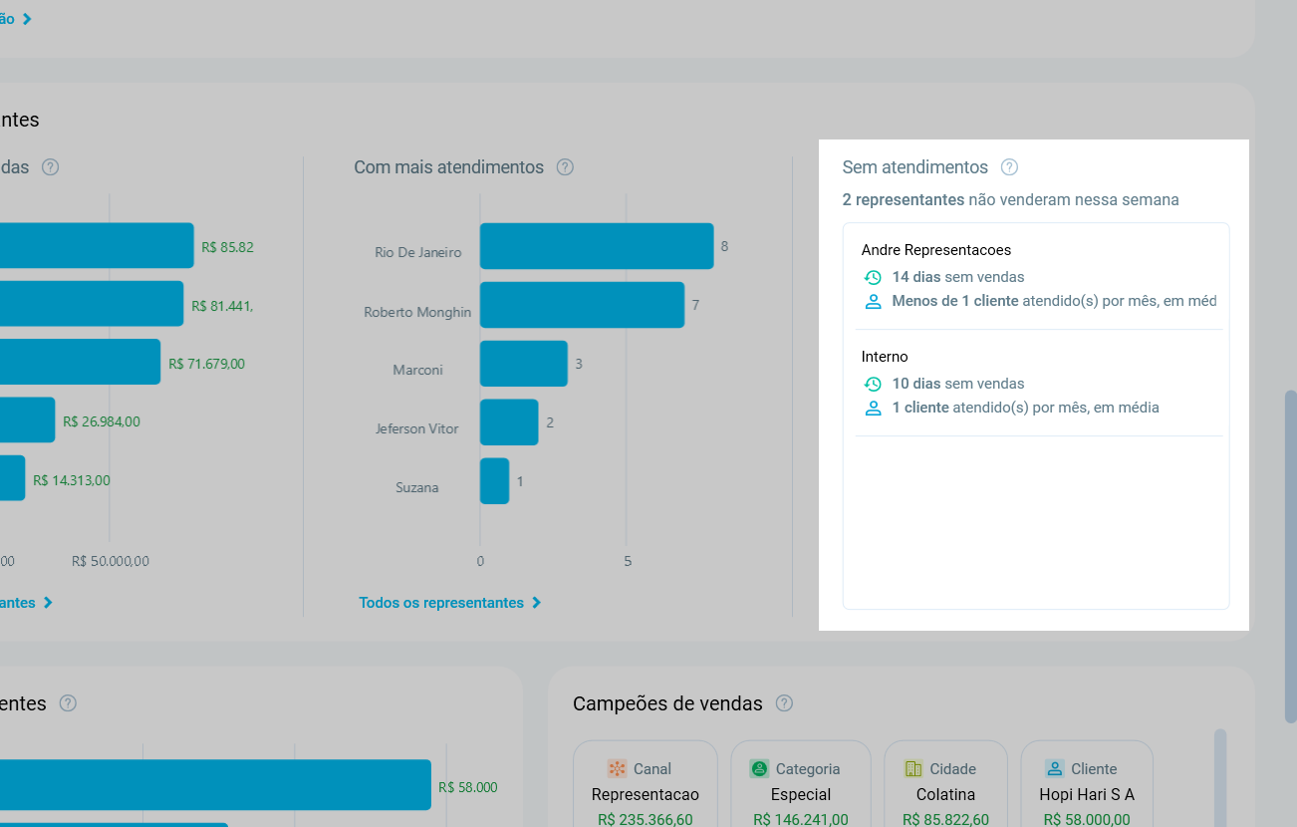Click the Colatina city name
Viewport: 1297px width, 827px height.
tap(946, 795)
